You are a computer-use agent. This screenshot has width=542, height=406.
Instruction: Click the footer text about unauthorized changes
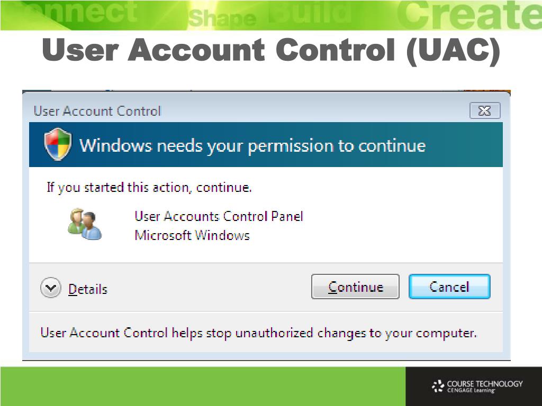[x=258, y=333]
